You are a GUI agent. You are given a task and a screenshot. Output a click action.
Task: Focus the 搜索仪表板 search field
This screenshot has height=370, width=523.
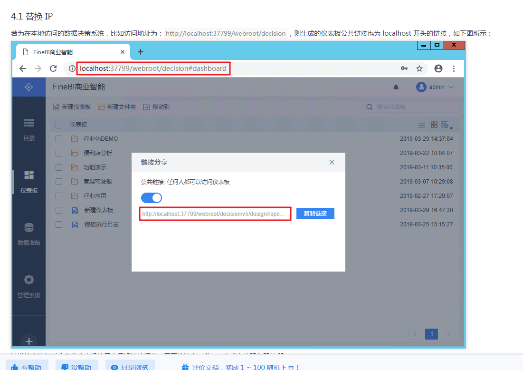click(411, 107)
